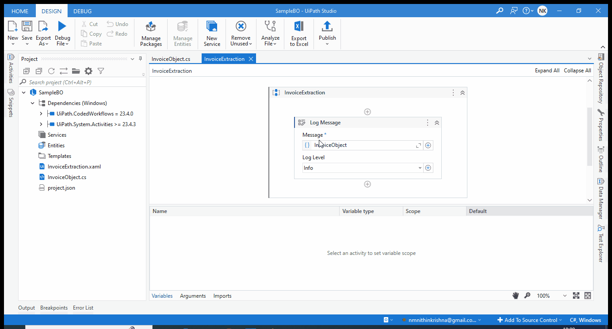Select InvoiceExtraction.xaml file
612x329 pixels.
point(74,167)
